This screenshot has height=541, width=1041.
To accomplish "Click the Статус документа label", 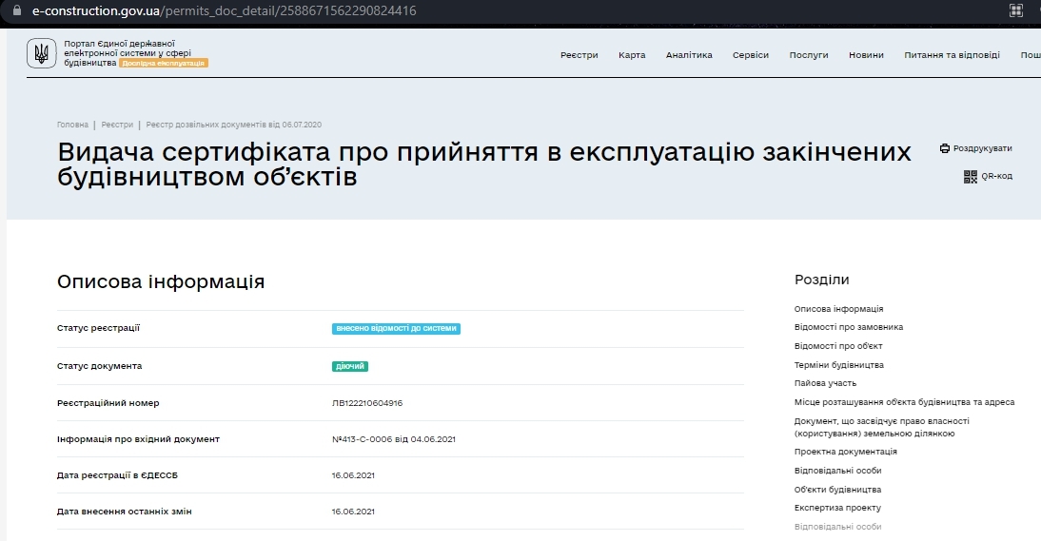I will pos(100,366).
